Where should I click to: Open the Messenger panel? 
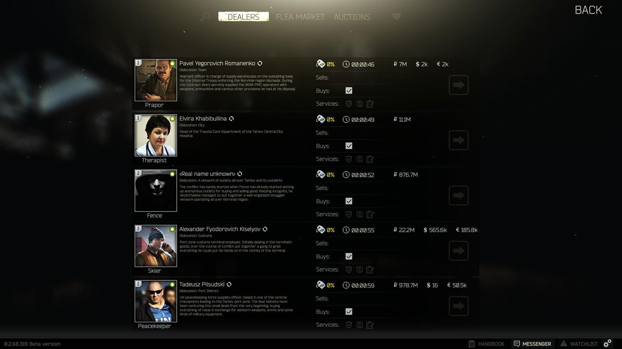pos(532,344)
